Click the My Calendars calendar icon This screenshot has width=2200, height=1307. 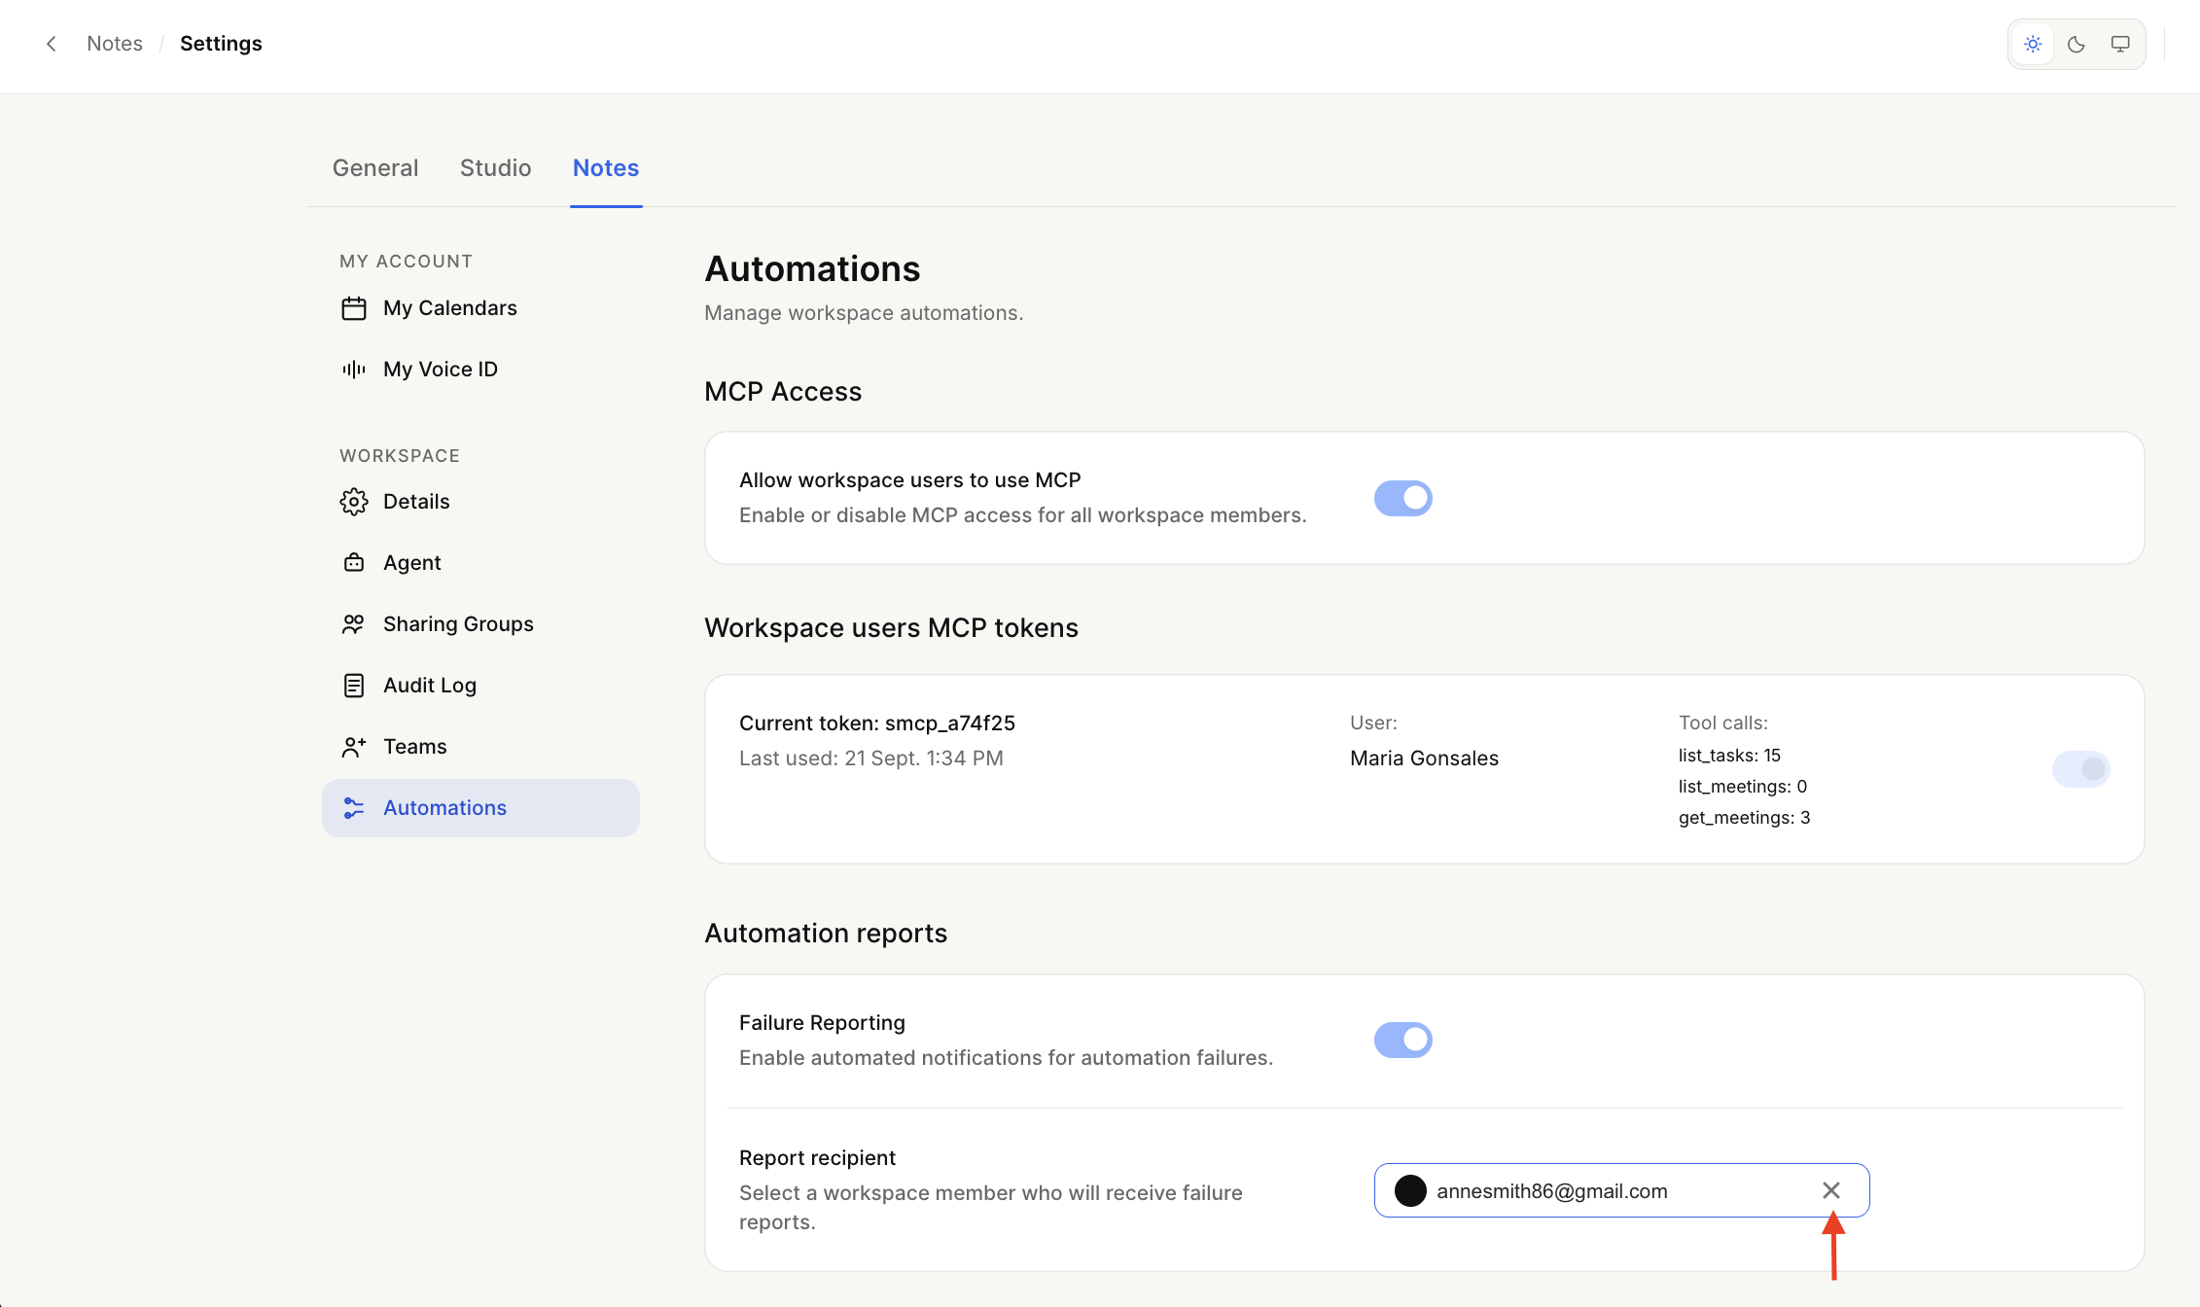coord(354,308)
